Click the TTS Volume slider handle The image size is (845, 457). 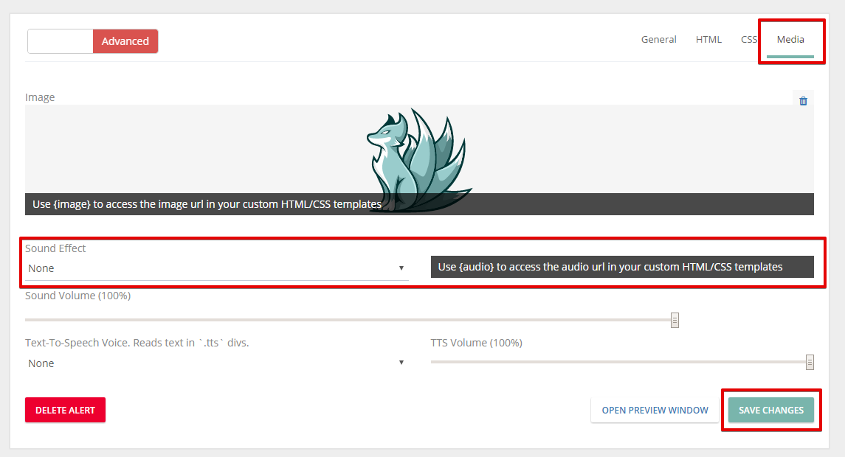(x=810, y=362)
